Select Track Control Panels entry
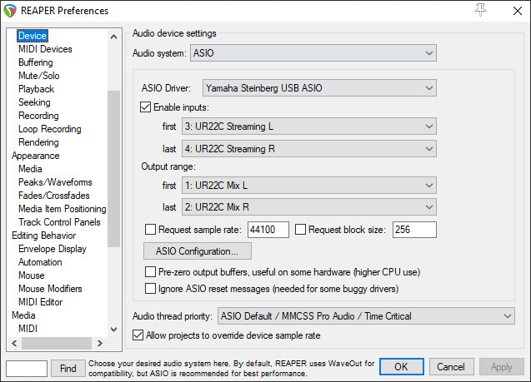The width and height of the screenshot is (531, 382). [59, 222]
